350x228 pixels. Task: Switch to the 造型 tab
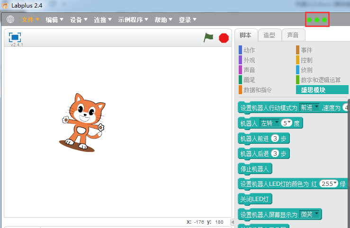coord(269,35)
